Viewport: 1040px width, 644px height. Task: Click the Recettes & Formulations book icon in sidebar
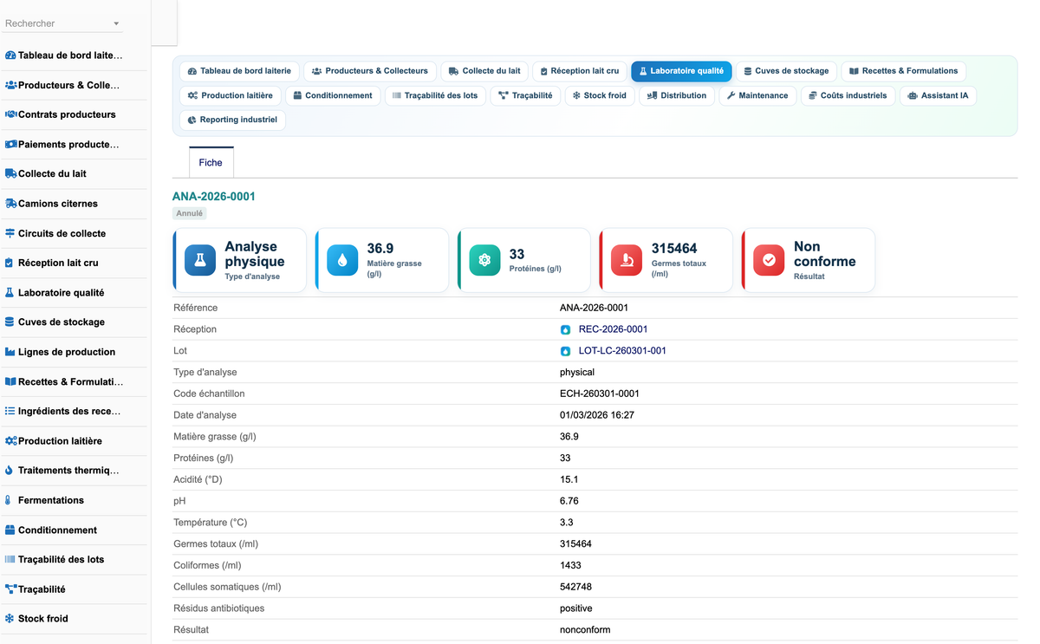pyautogui.click(x=10, y=381)
